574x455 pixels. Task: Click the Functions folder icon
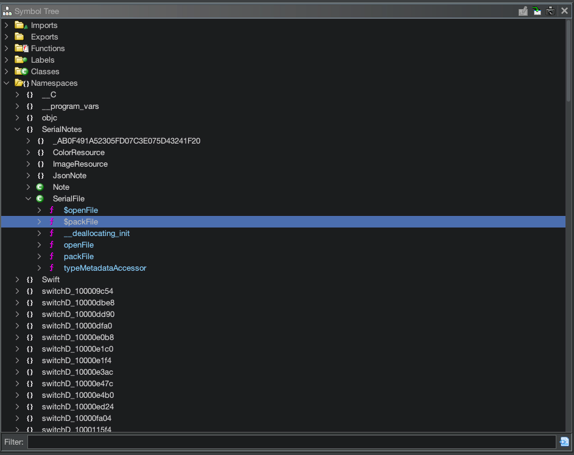pyautogui.click(x=21, y=49)
